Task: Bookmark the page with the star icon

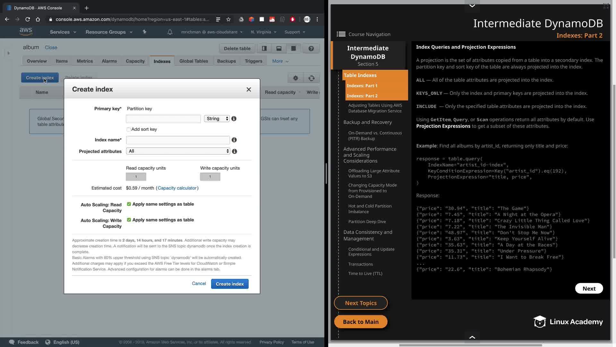Action: coord(228,19)
